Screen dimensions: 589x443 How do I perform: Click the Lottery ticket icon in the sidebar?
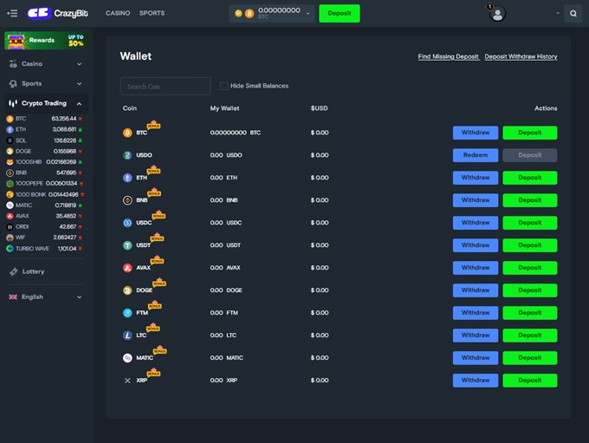tap(14, 271)
